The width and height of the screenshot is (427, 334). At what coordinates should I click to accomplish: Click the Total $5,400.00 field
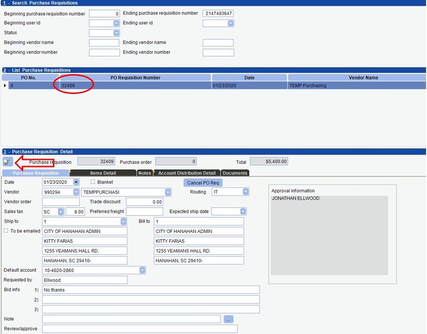pyautogui.click(x=269, y=161)
